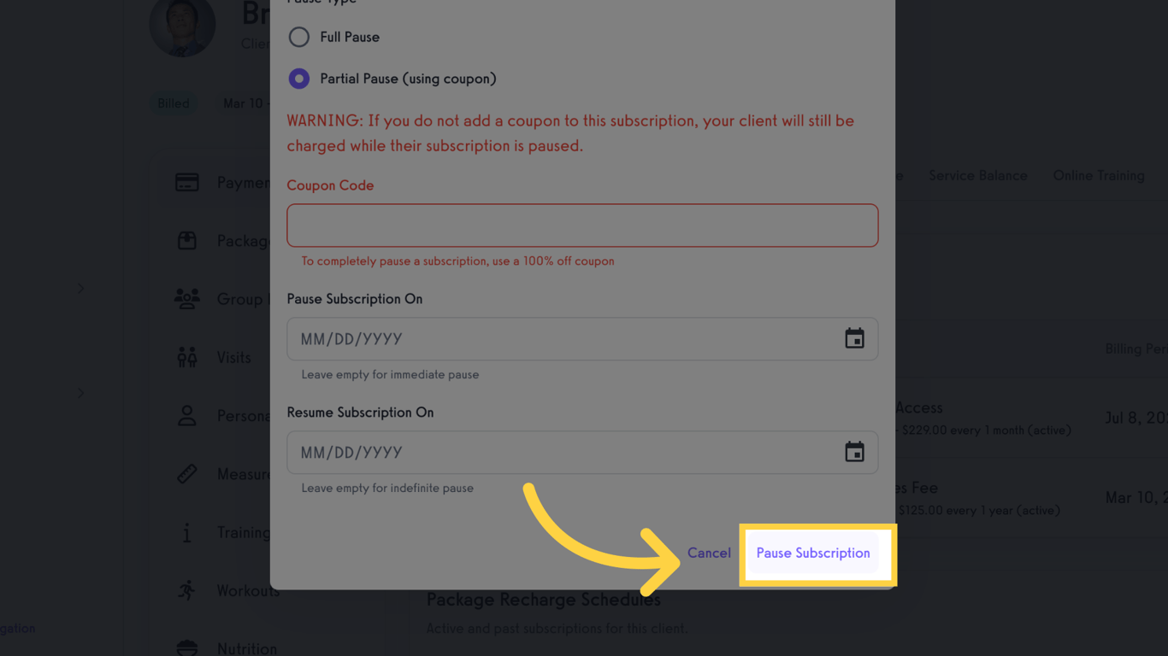Click the Training info icon
1168x656 pixels.
pos(186,531)
